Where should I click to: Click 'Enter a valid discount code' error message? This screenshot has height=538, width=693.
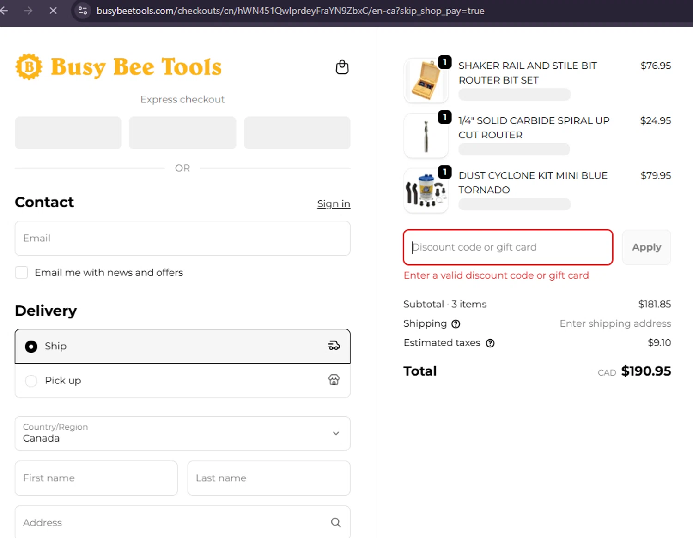(496, 275)
